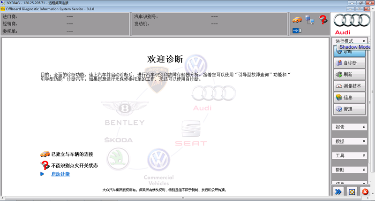The image size is (375, 201).
Task: Open the 信息 information mode button
Action: pos(349,97)
